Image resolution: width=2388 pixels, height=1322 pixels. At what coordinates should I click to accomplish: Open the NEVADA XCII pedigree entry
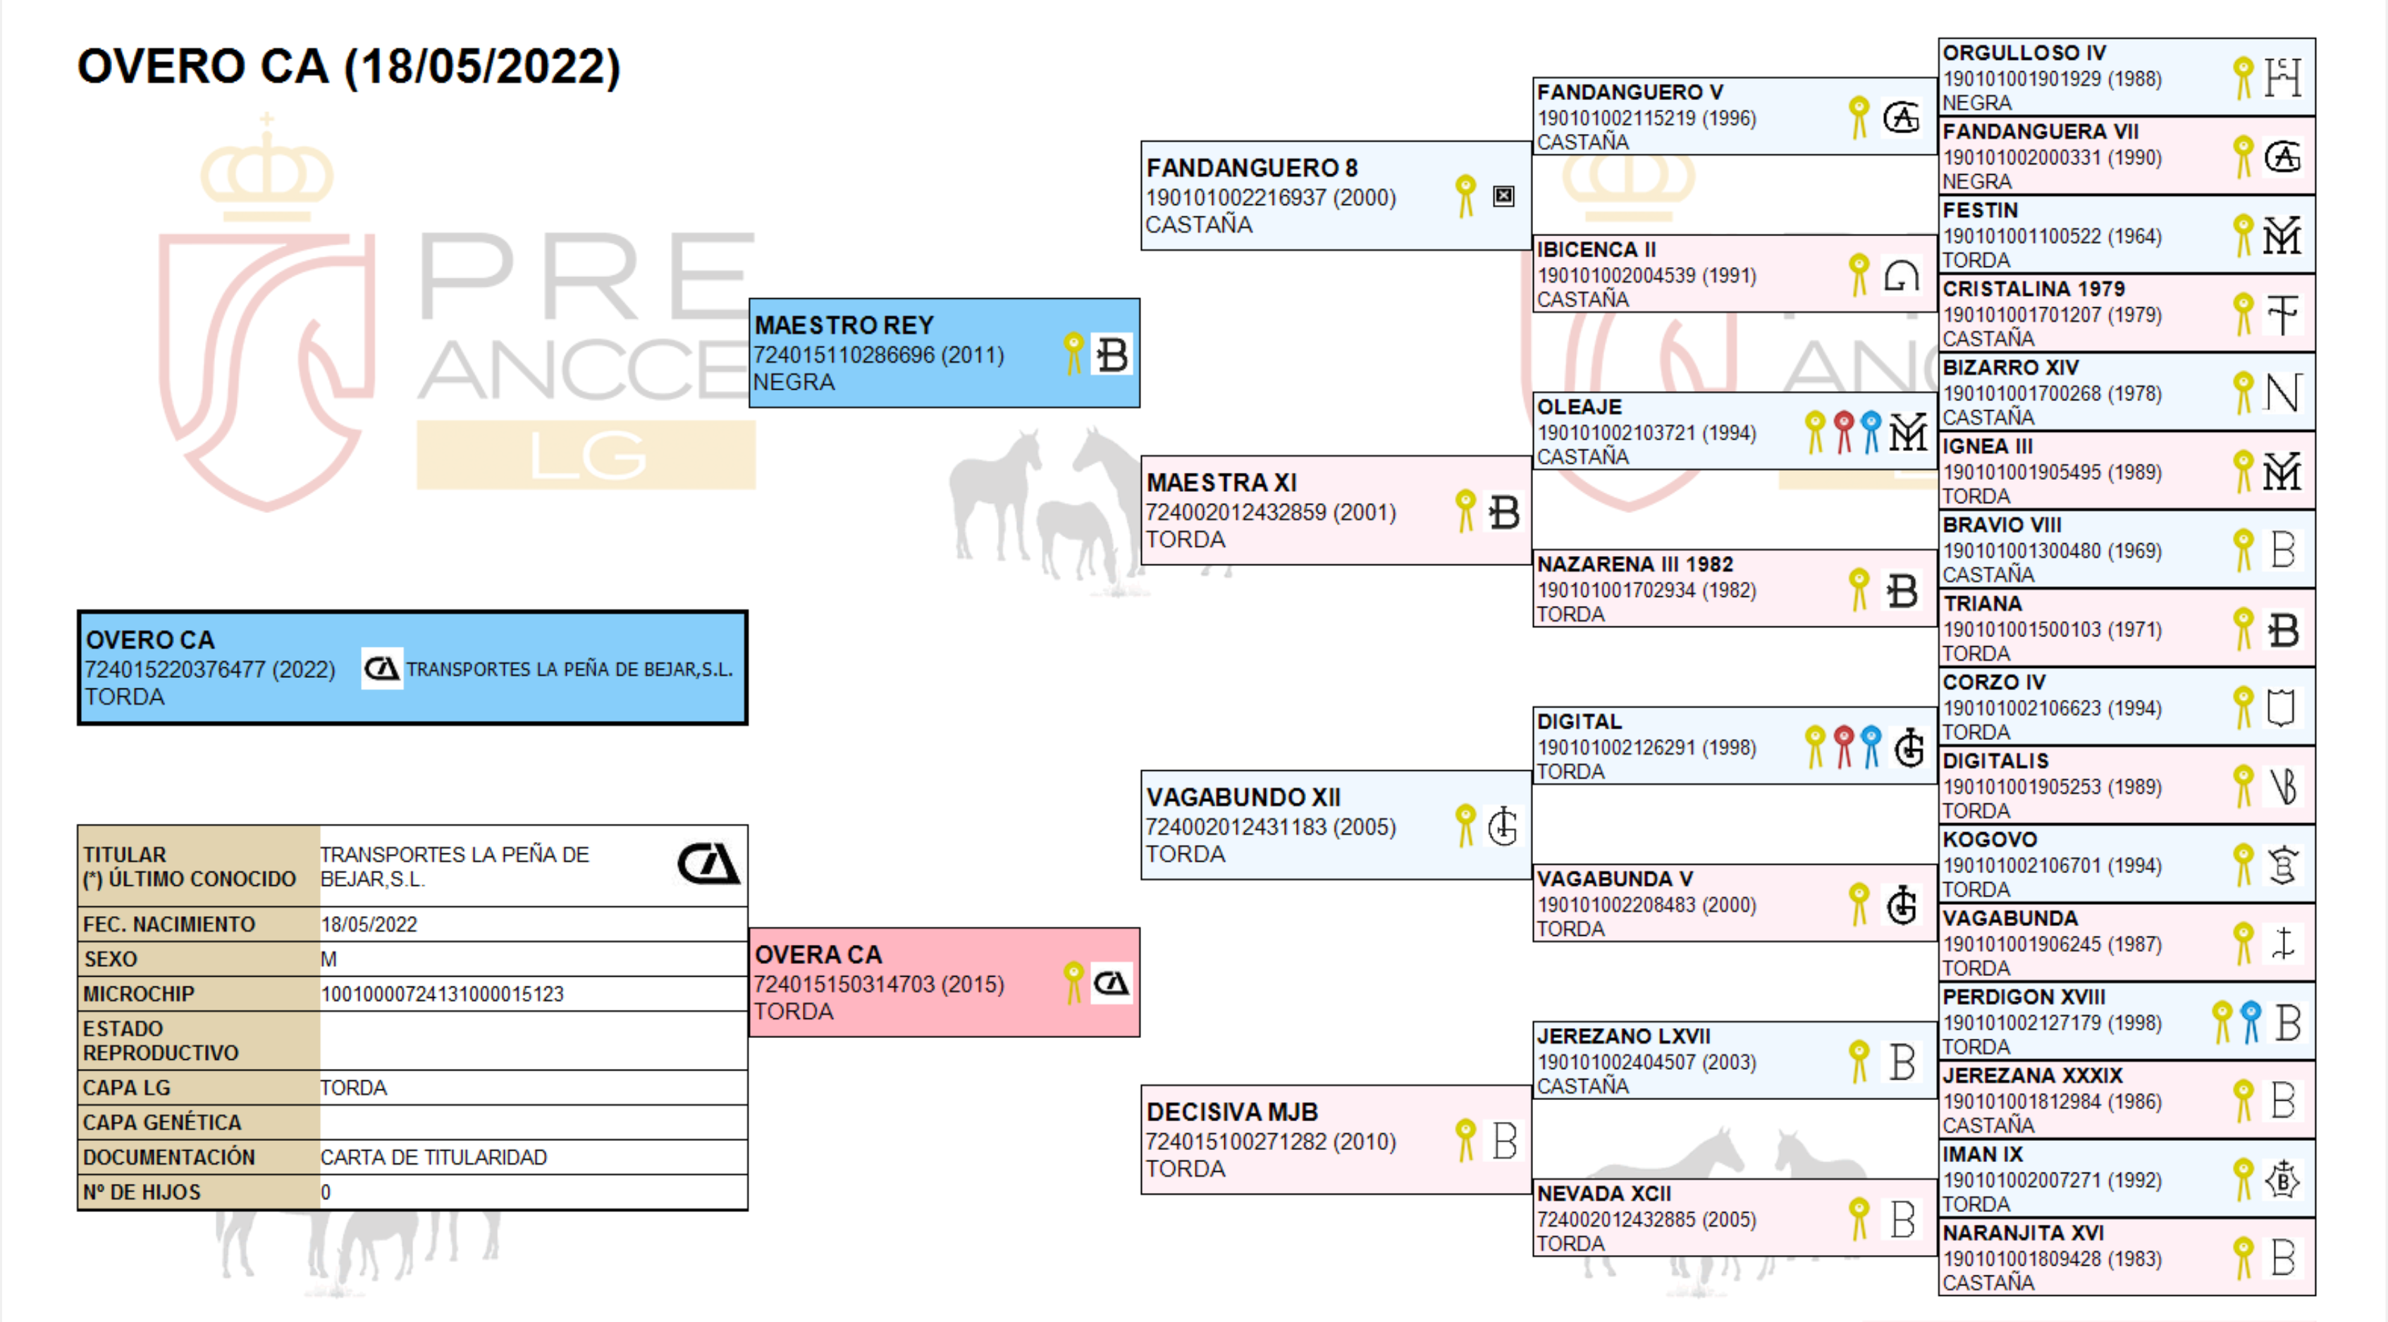click(1604, 1193)
